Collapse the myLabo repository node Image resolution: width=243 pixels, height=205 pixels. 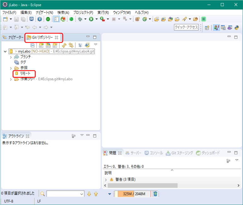5,51
